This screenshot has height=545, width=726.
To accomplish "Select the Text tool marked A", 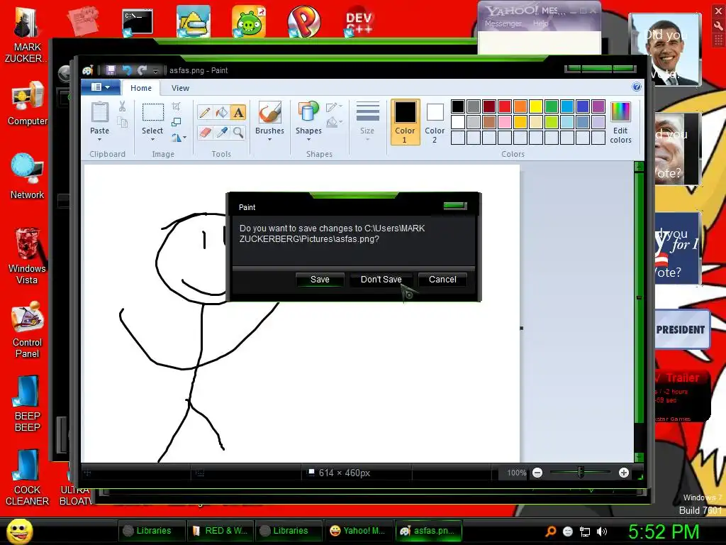I will 238,113.
